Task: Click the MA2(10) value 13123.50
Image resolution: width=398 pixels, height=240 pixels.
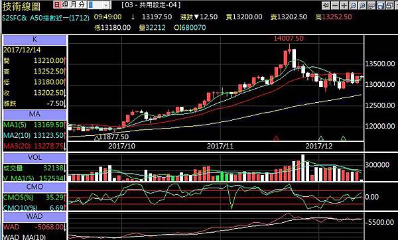Action: (48, 135)
